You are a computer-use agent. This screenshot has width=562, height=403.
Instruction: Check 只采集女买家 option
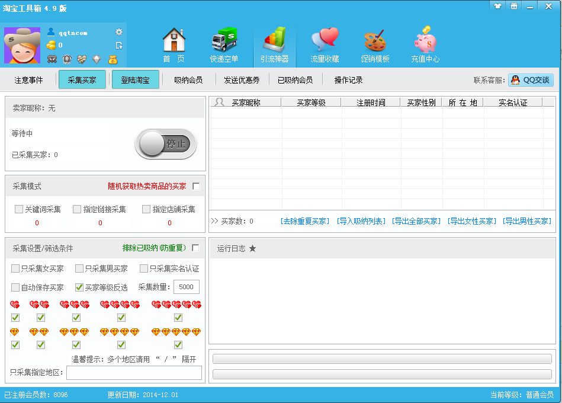tap(15, 268)
